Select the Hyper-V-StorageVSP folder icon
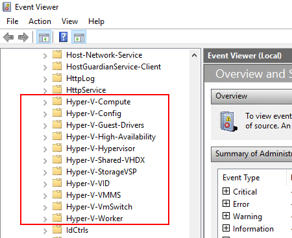 (57, 171)
